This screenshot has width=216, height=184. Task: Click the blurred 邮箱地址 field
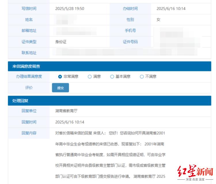pos(78,31)
